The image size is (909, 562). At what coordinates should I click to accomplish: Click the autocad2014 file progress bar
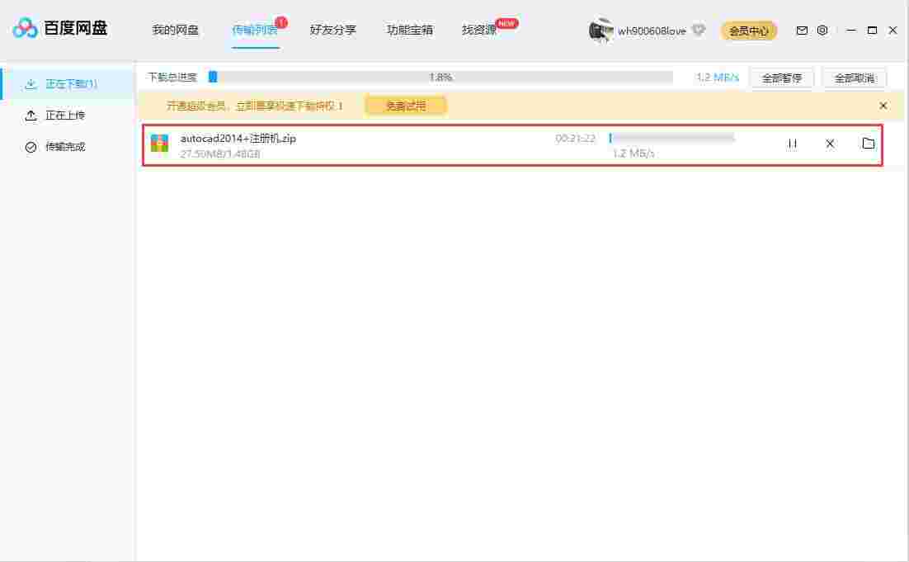click(x=672, y=138)
